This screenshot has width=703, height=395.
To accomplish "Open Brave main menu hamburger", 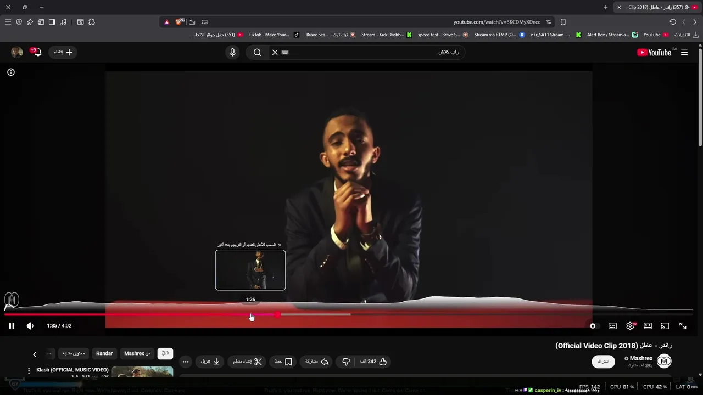I will pos(8,22).
